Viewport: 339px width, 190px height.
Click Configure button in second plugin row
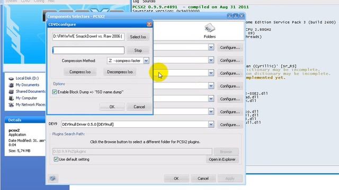pos(230,61)
